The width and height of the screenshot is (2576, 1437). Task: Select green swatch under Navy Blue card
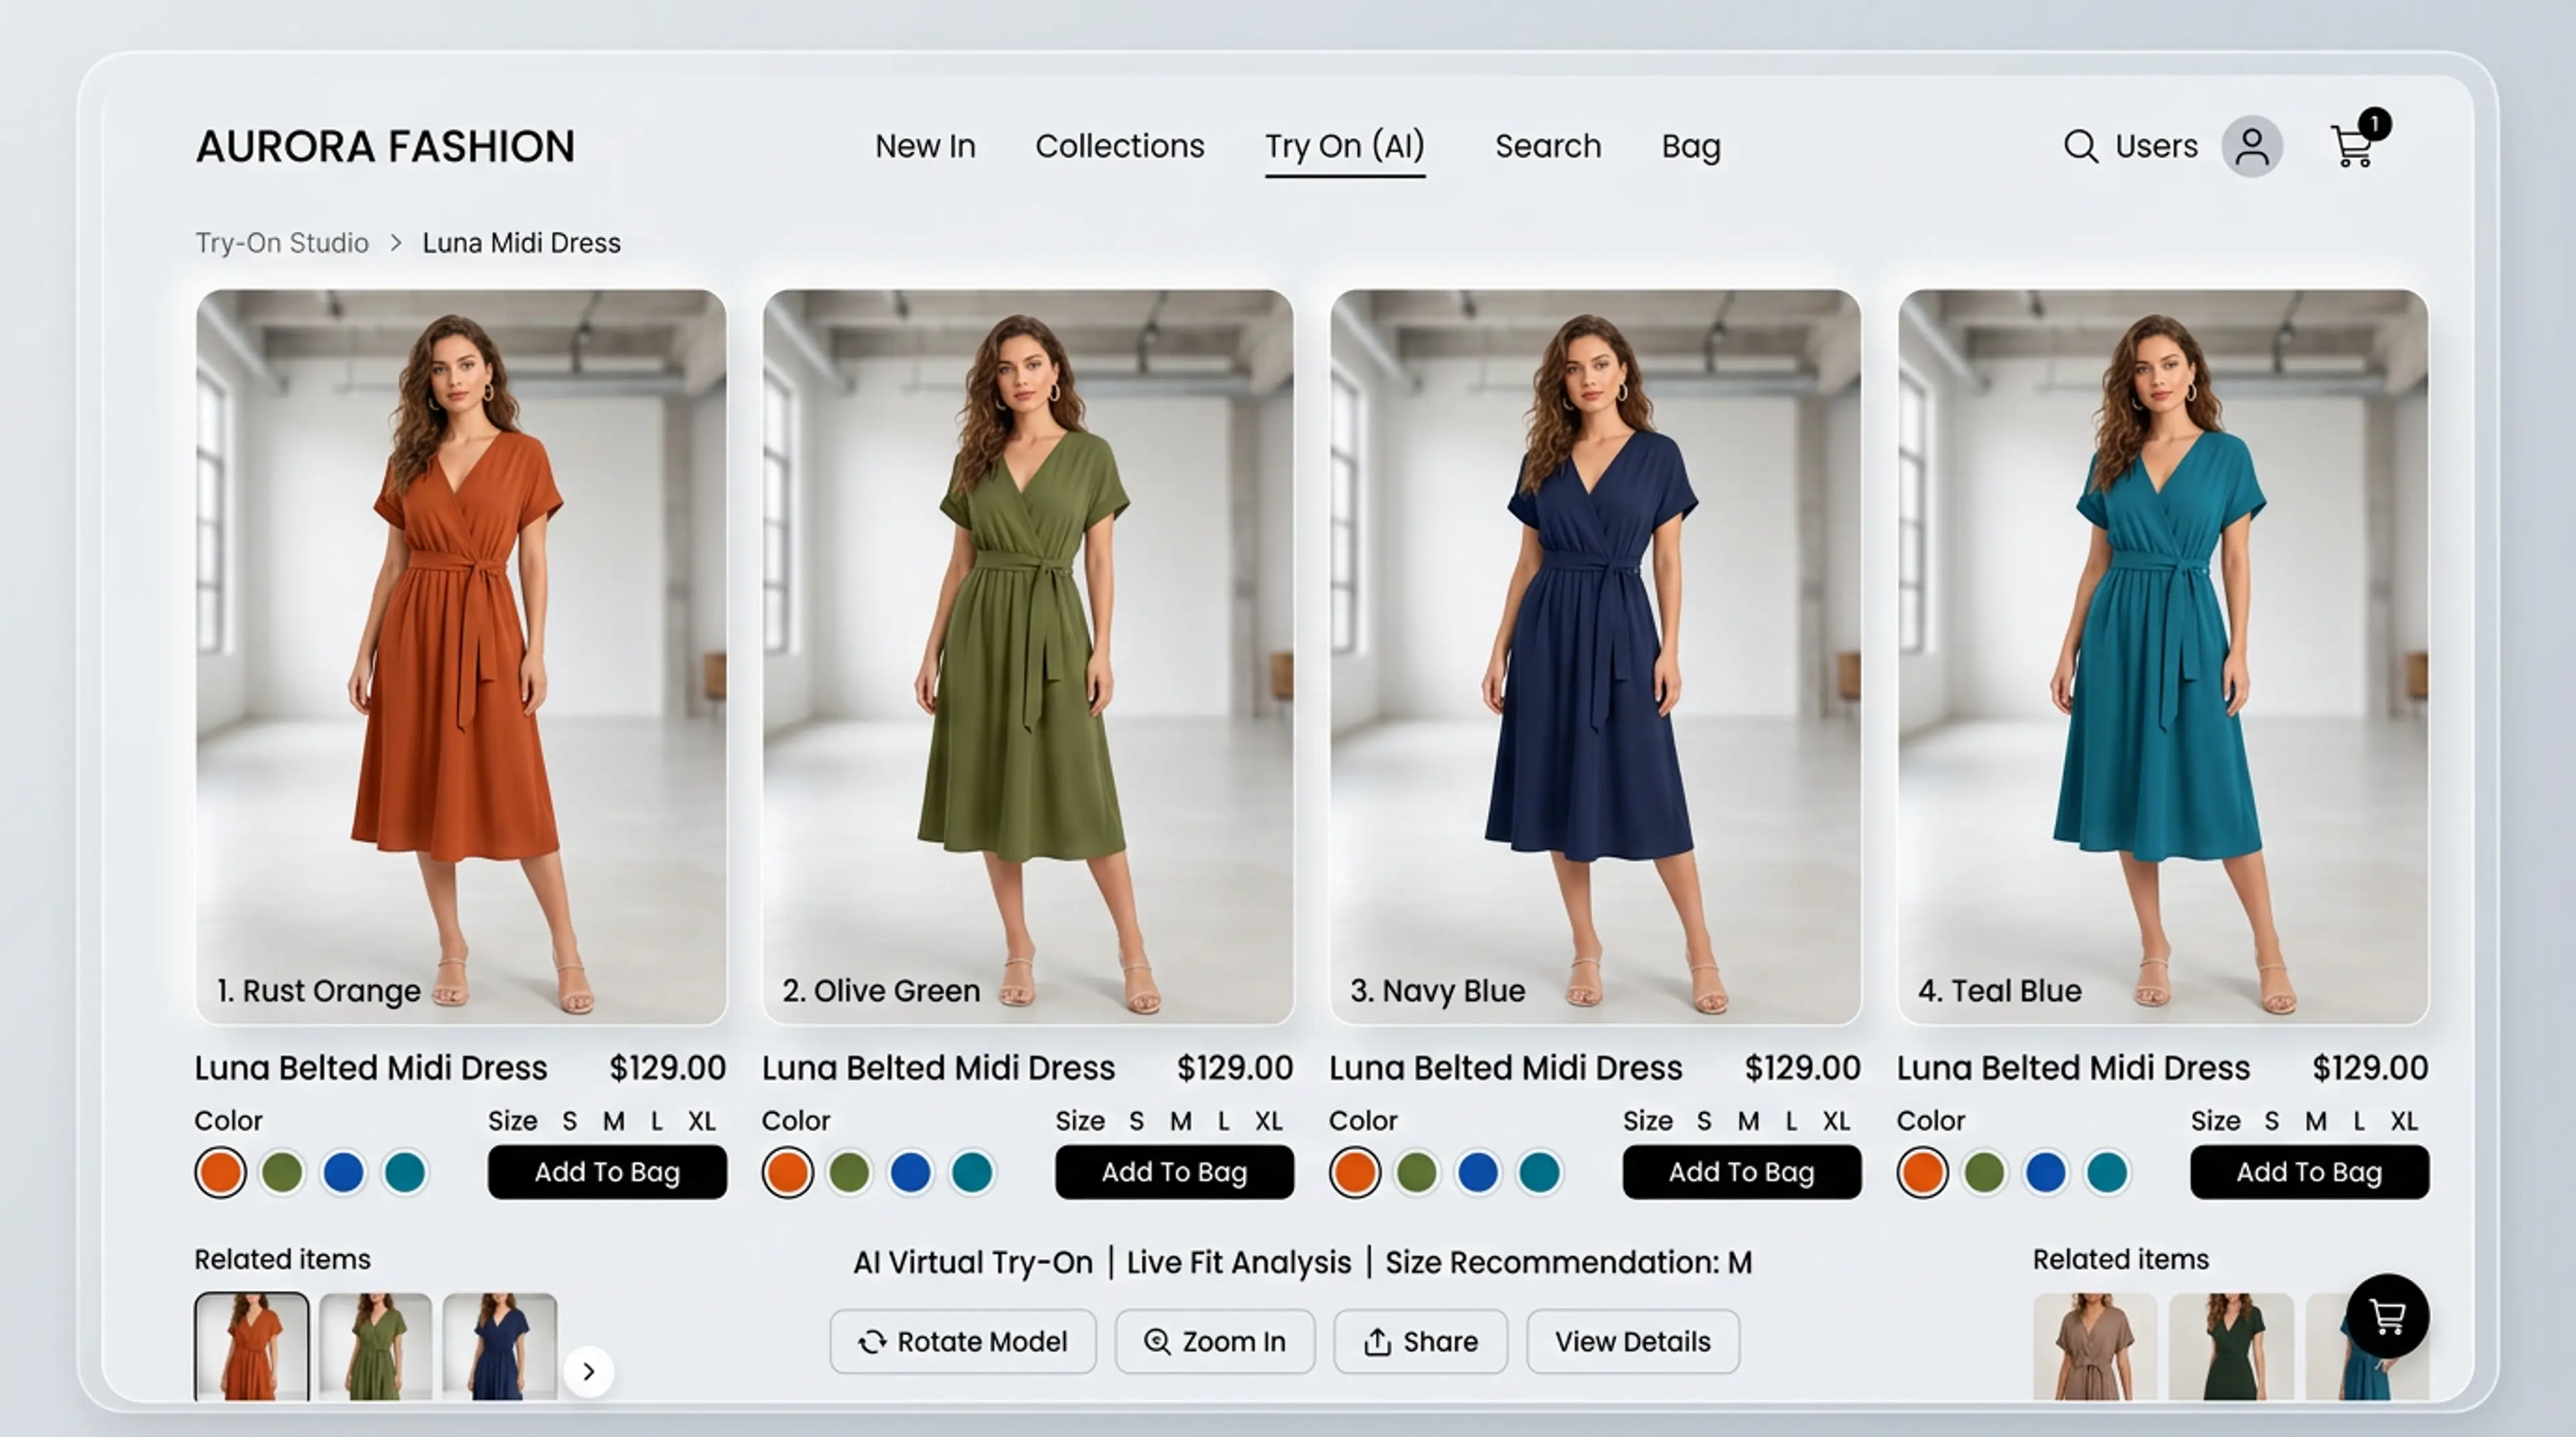click(1417, 1172)
